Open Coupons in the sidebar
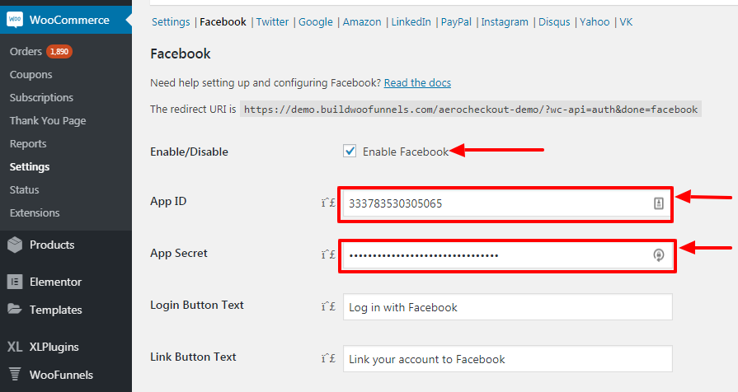 31,74
